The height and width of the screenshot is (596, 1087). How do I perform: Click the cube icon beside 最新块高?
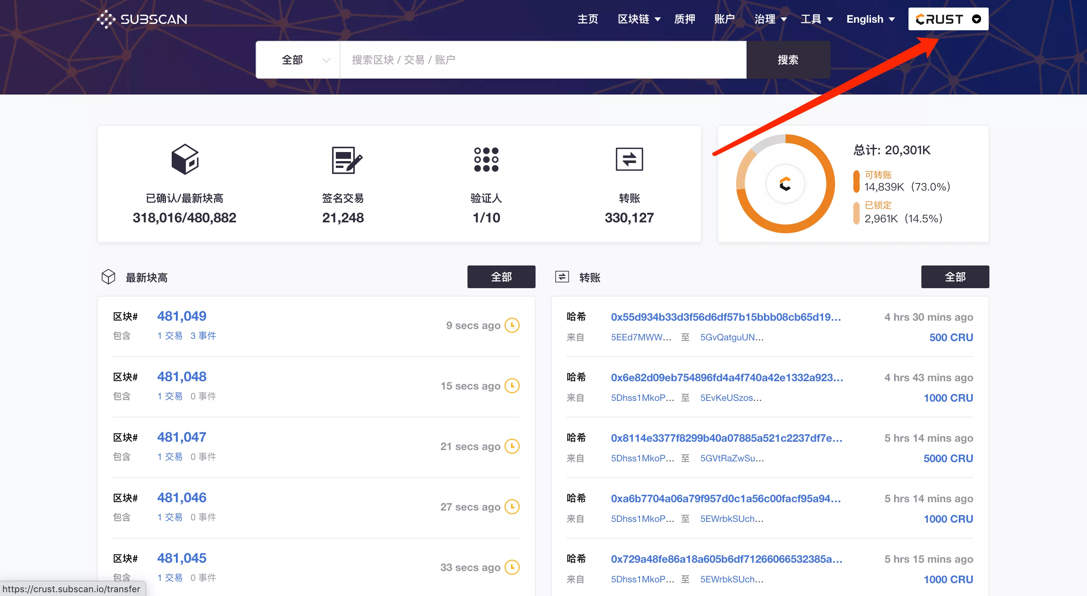point(109,277)
